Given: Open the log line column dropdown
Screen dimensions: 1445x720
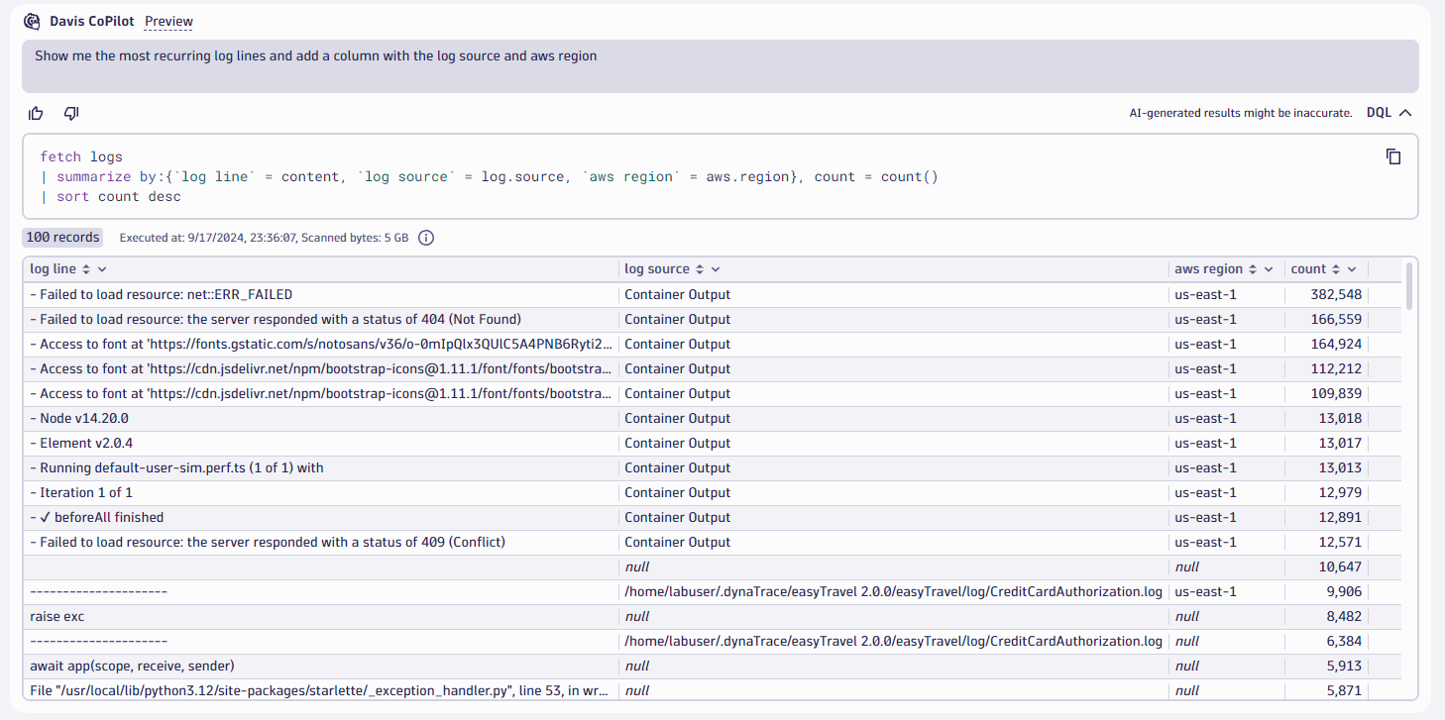Looking at the screenshot, I should point(103,268).
